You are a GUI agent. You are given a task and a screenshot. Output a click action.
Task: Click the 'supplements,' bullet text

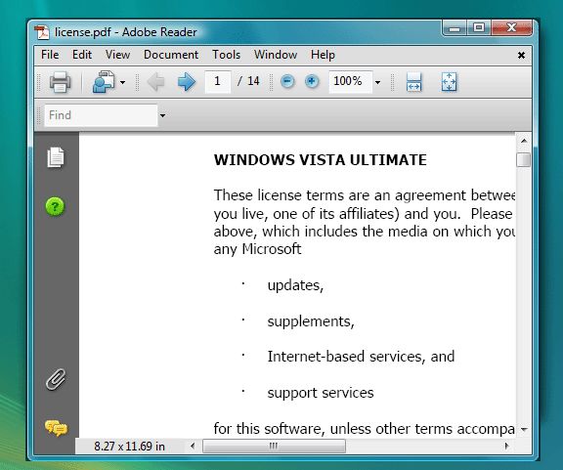coord(311,321)
